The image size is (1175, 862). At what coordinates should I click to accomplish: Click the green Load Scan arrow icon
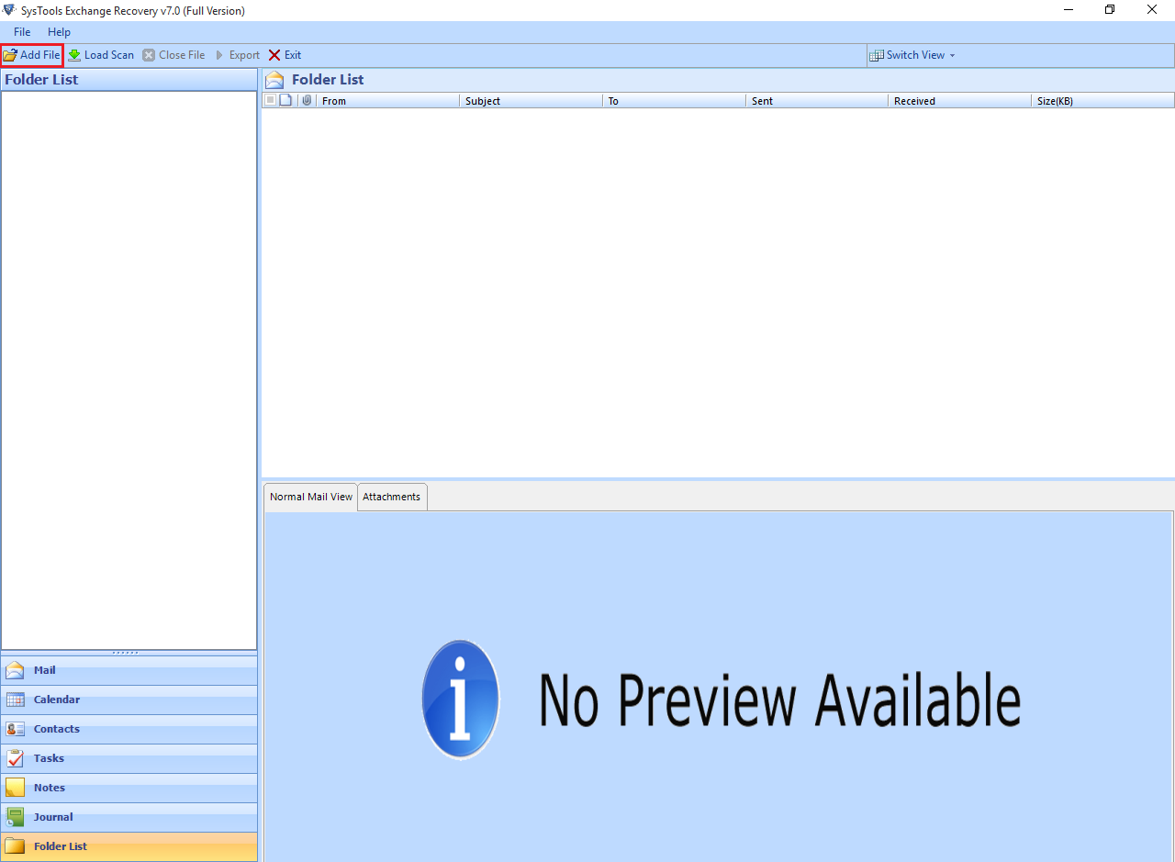click(x=74, y=55)
